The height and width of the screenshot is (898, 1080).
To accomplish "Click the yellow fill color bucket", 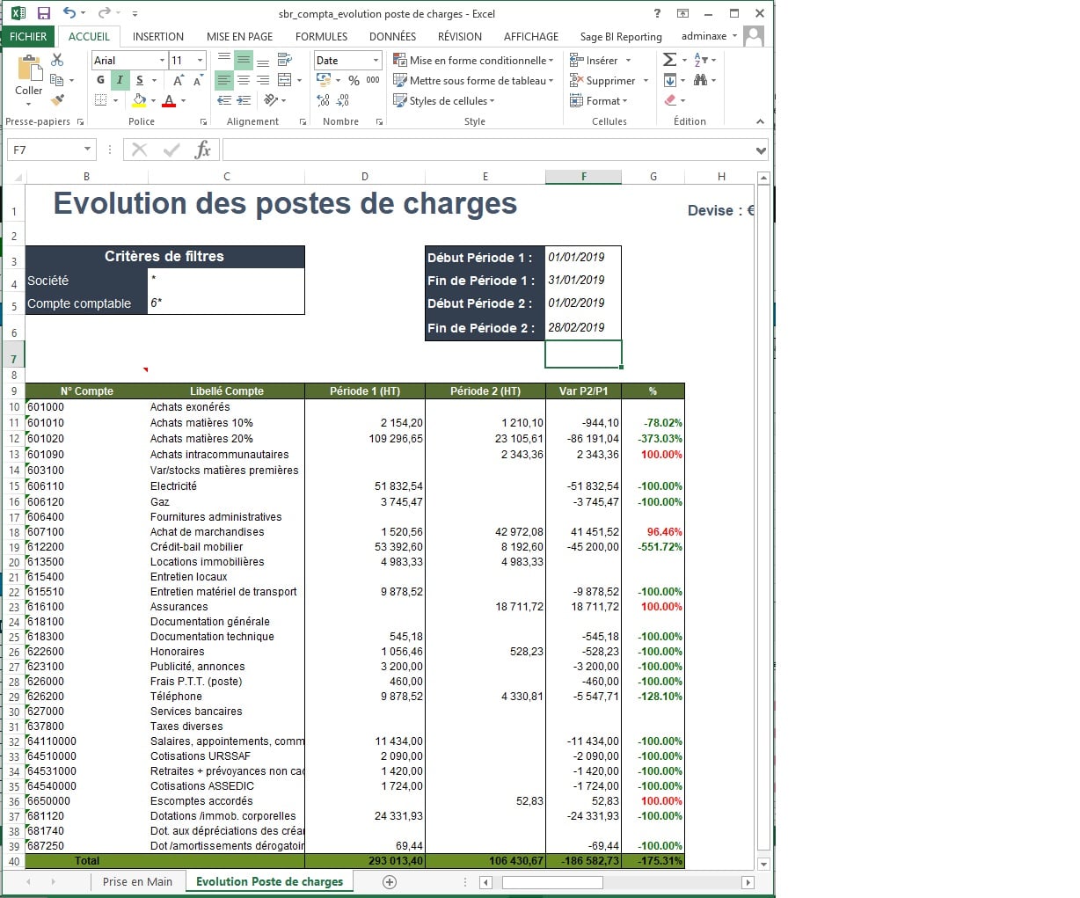I will (x=139, y=100).
